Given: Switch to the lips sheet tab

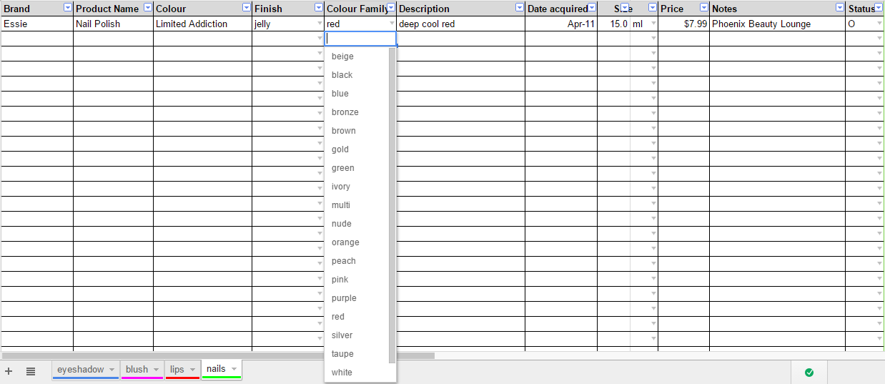Looking at the screenshot, I should click(x=177, y=370).
